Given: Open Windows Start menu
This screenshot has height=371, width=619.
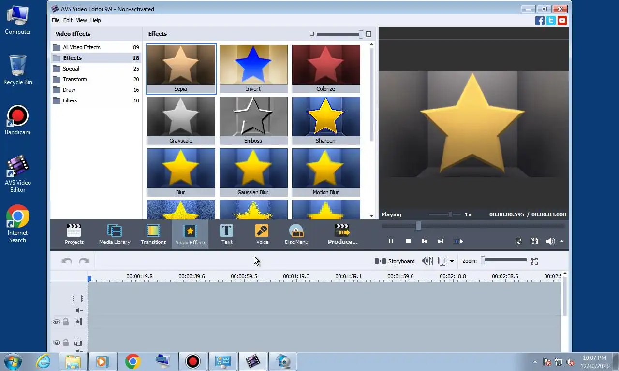Looking at the screenshot, I should coord(13,361).
